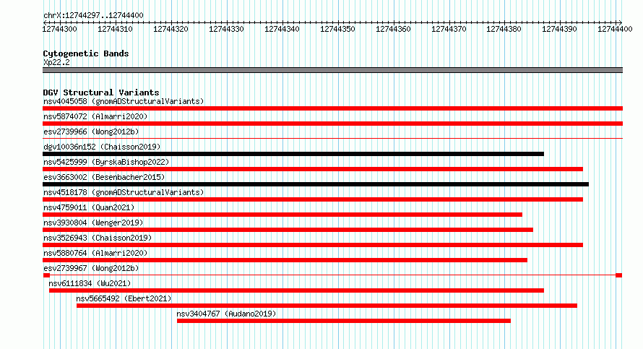
Task: Click the red bar under nsv5425999
Action: (x=313, y=169)
